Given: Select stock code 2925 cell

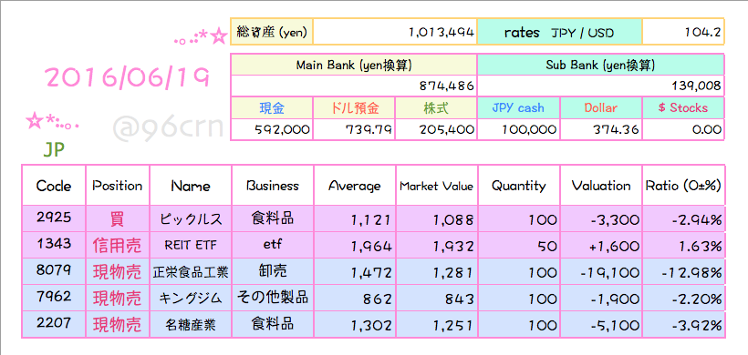Looking at the screenshot, I should click(54, 218).
